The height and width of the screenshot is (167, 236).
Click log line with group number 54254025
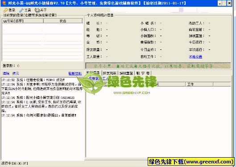point(38,98)
